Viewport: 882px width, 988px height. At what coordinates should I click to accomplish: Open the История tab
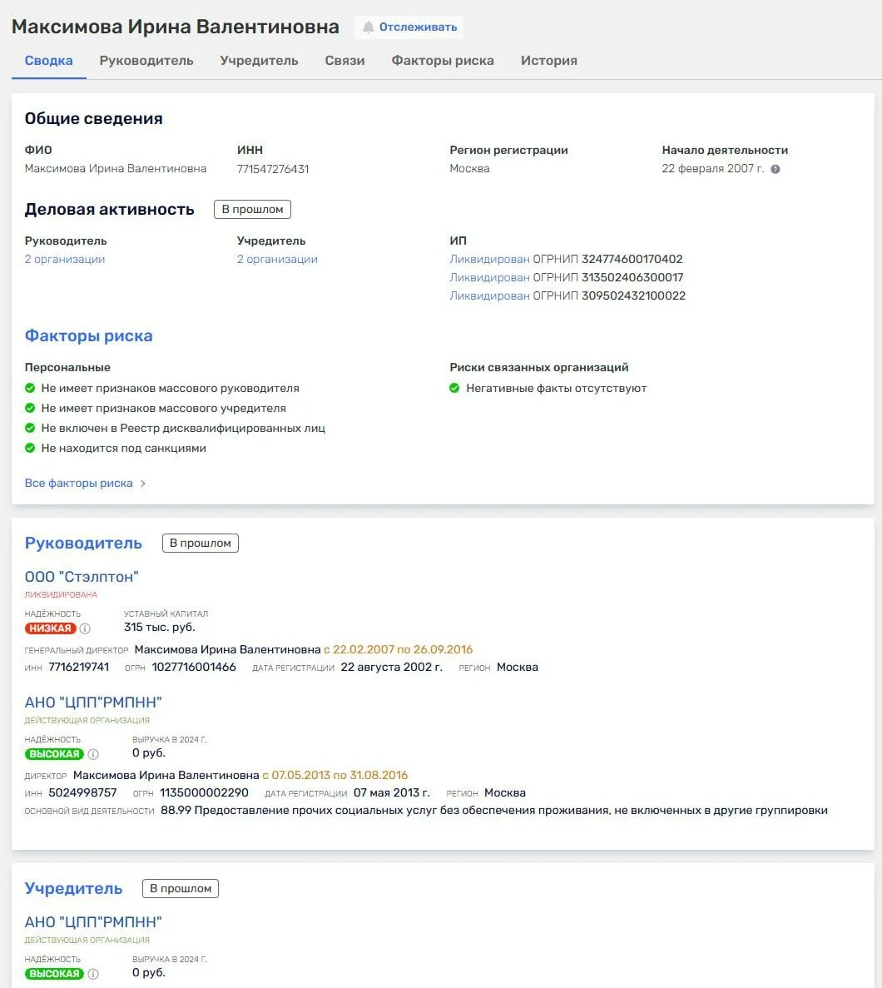[548, 61]
